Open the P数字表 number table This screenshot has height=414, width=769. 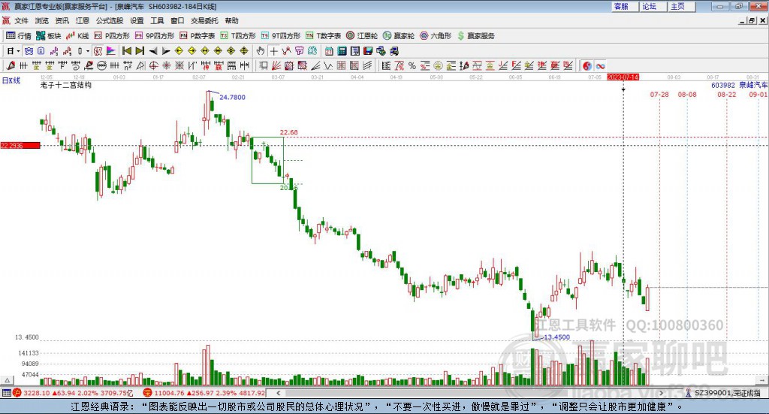click(198, 36)
